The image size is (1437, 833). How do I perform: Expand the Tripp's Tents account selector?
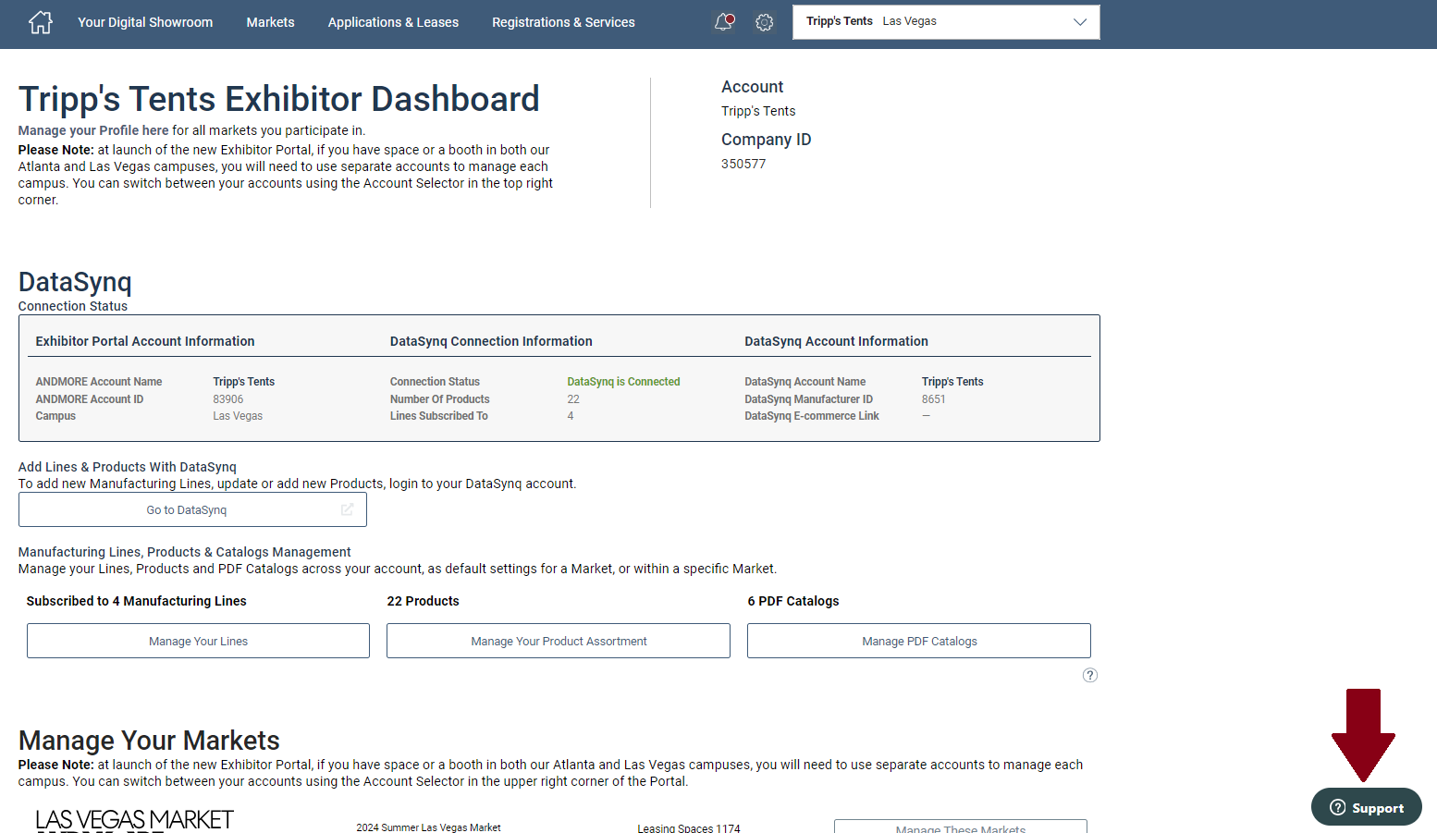[946, 22]
